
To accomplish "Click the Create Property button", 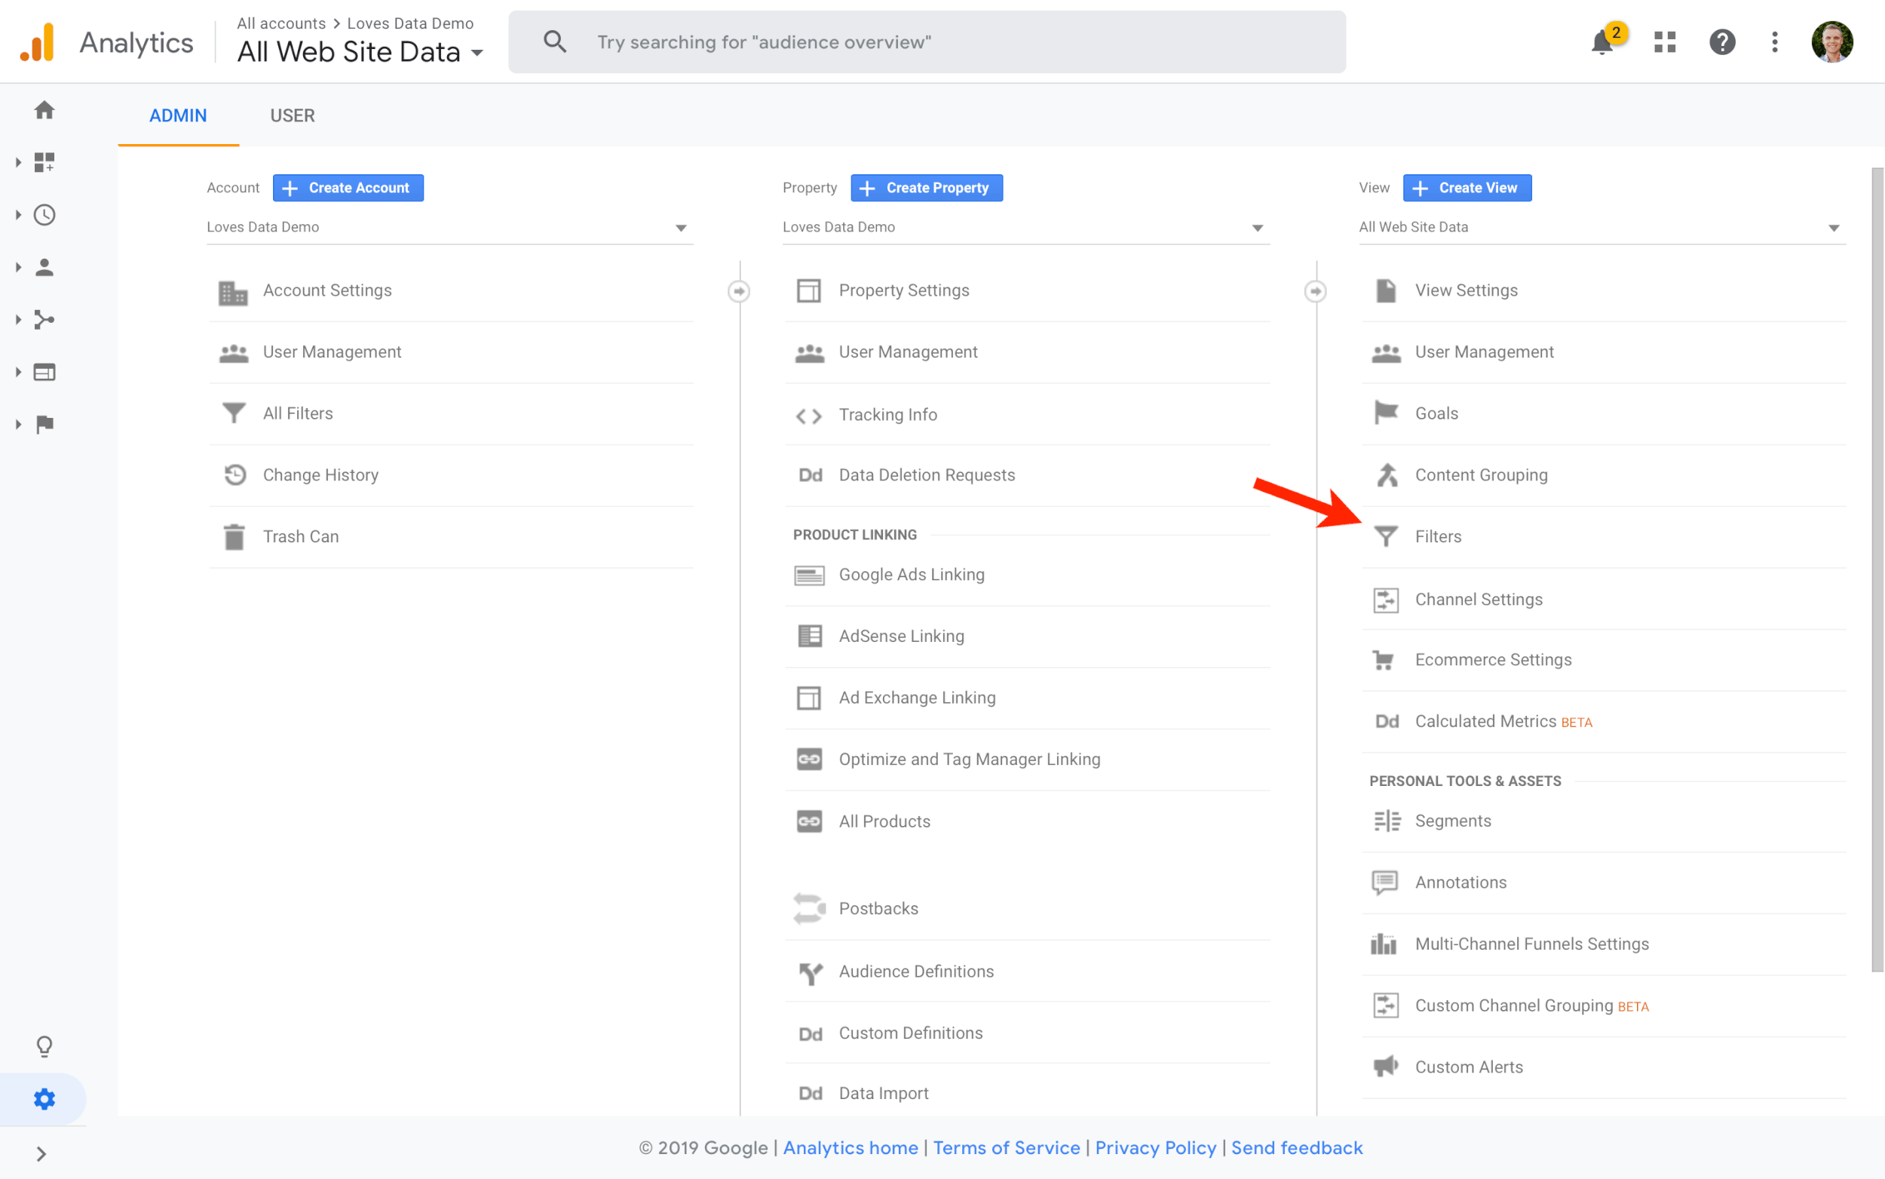I will pyautogui.click(x=927, y=188).
